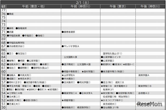Image resolution: width=166 pixels, height=110 pixels.
Task: Select the 開成 entry at 76
Action: click(x=10, y=14)
